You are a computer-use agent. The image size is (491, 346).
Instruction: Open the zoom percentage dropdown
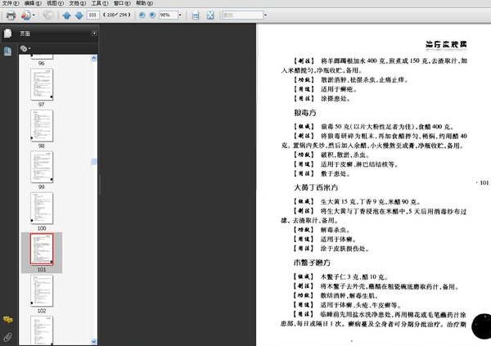pyautogui.click(x=179, y=16)
